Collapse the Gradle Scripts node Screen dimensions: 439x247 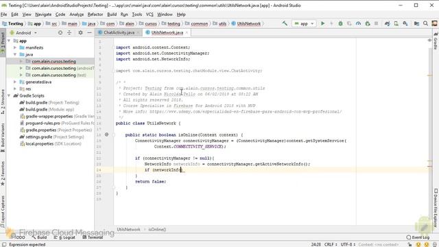pyautogui.click(x=9, y=96)
